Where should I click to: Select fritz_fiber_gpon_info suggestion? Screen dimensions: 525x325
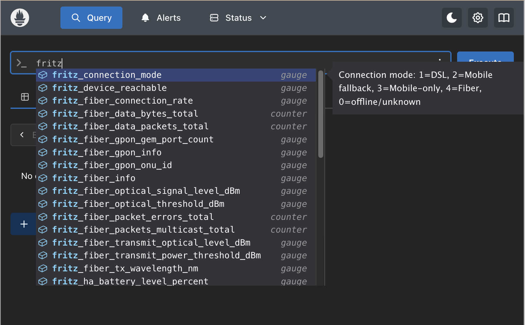(176, 153)
